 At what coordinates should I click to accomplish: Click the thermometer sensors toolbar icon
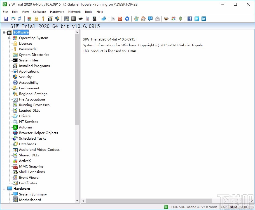[88, 19]
